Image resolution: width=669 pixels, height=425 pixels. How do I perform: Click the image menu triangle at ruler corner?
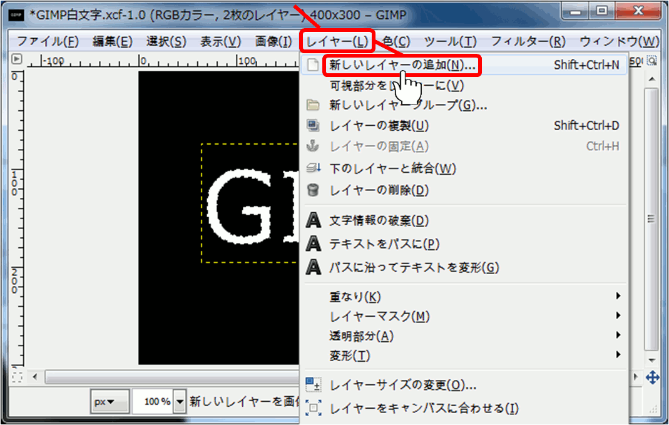click(x=17, y=60)
